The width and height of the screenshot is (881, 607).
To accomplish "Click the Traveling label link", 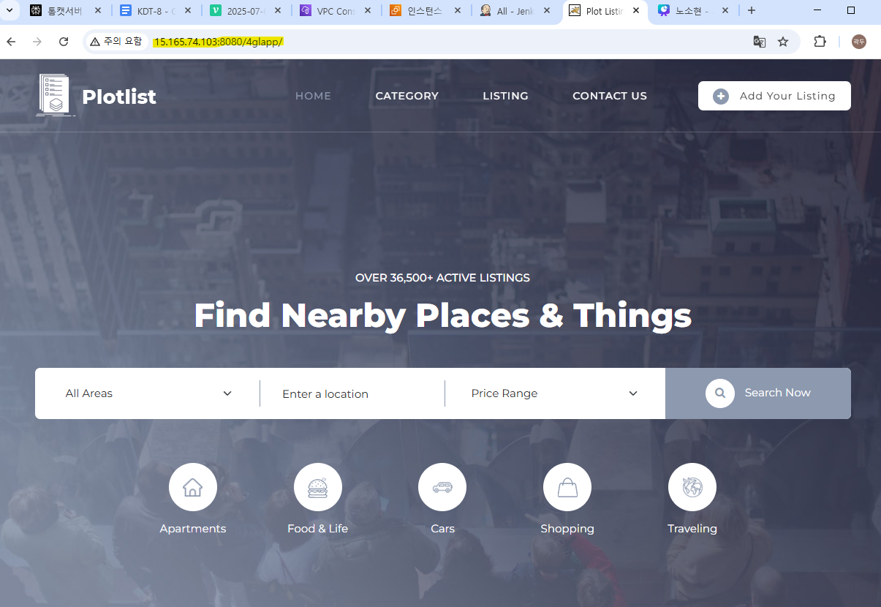I will click(692, 529).
